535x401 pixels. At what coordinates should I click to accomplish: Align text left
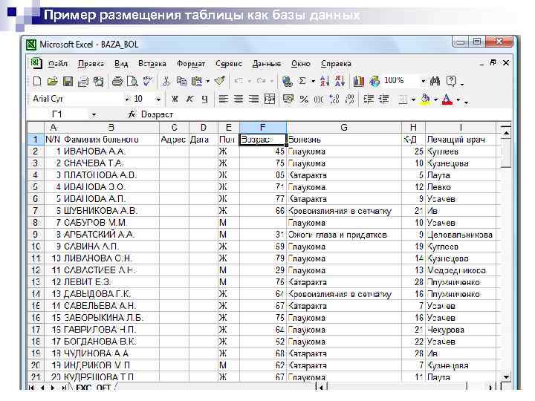pos(223,99)
